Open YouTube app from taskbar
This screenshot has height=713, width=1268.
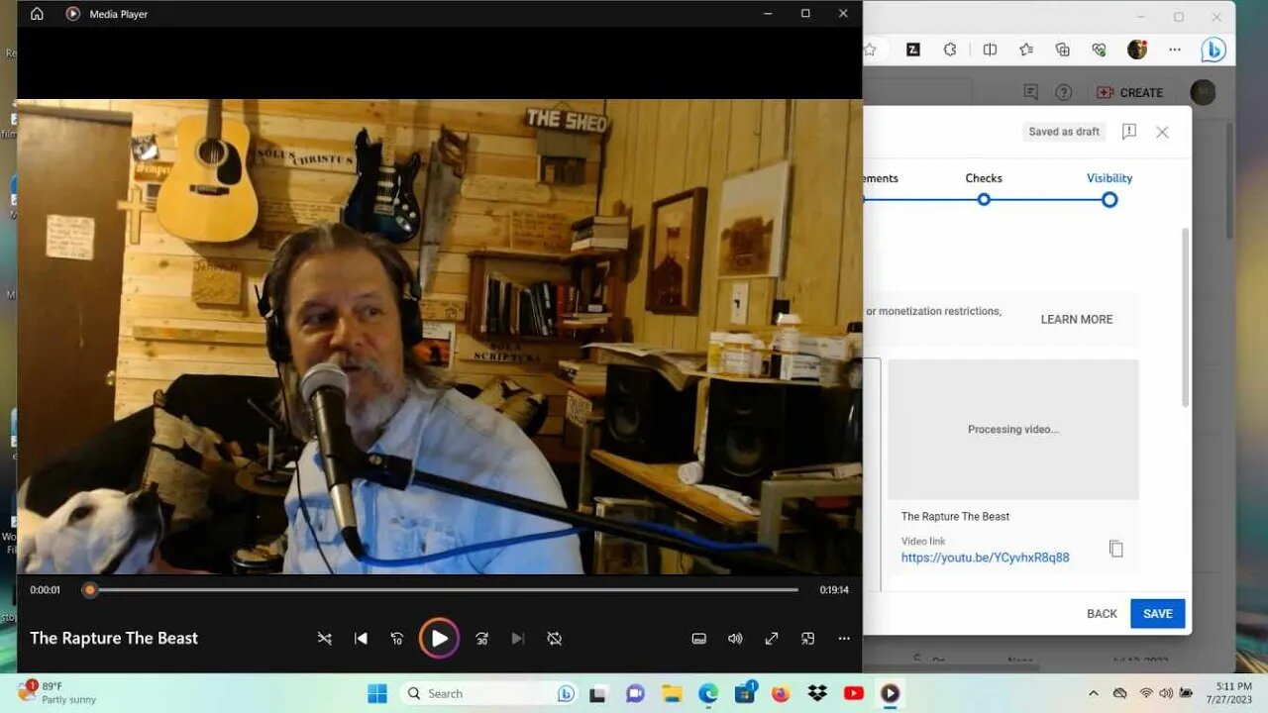854,693
